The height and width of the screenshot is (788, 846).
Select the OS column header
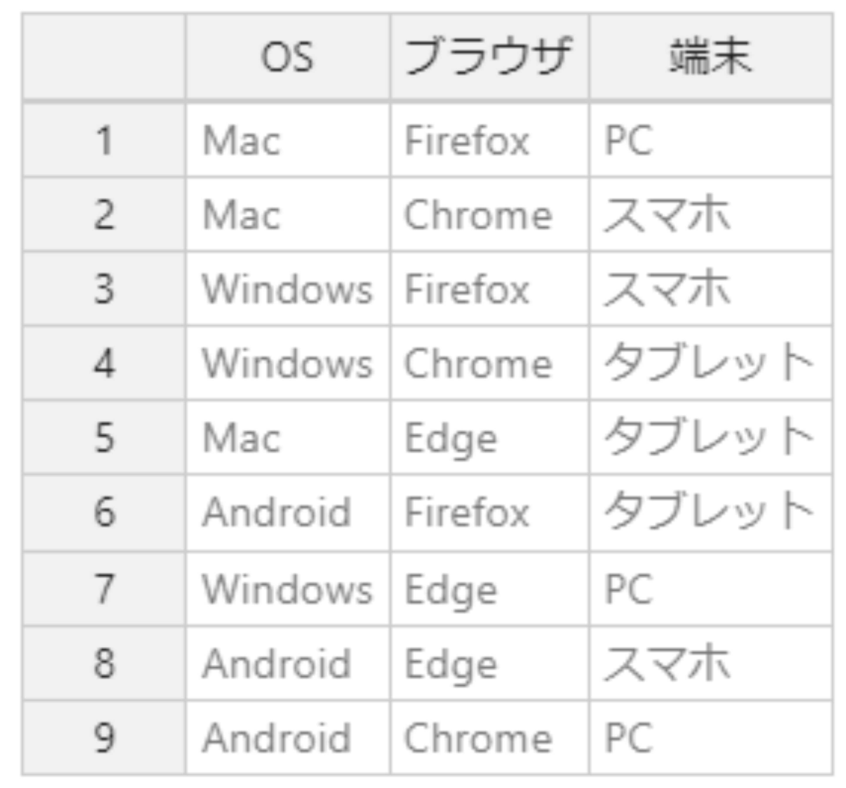click(287, 57)
